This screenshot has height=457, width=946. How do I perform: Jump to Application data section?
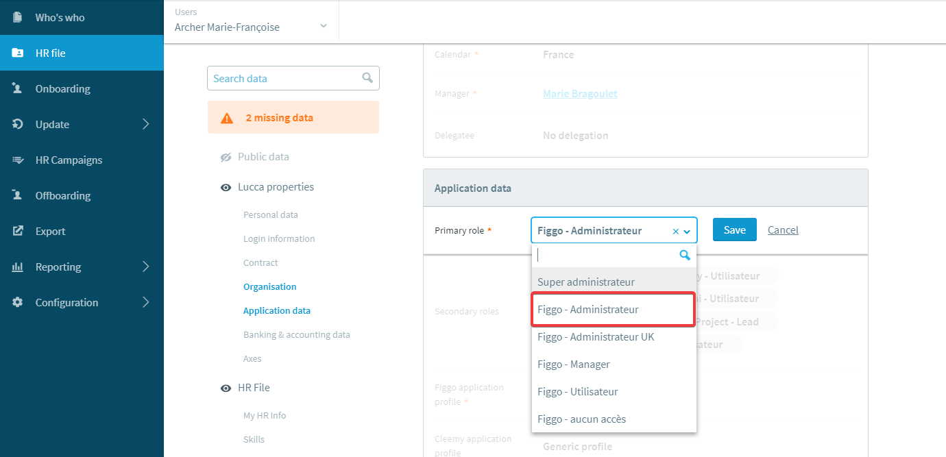coord(277,310)
